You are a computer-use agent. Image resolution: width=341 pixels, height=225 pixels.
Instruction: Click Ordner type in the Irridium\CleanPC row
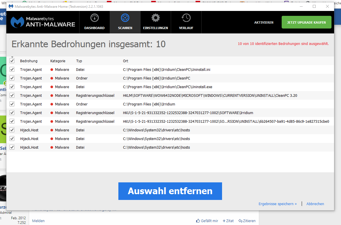pyautogui.click(x=82, y=78)
